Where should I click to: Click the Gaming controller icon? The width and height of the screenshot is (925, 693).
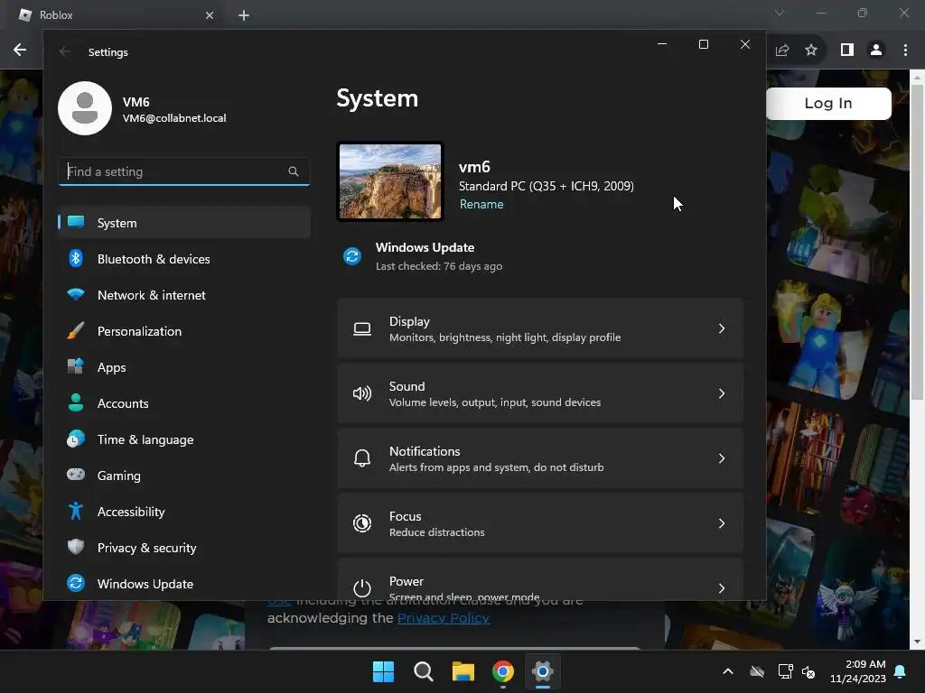click(76, 475)
